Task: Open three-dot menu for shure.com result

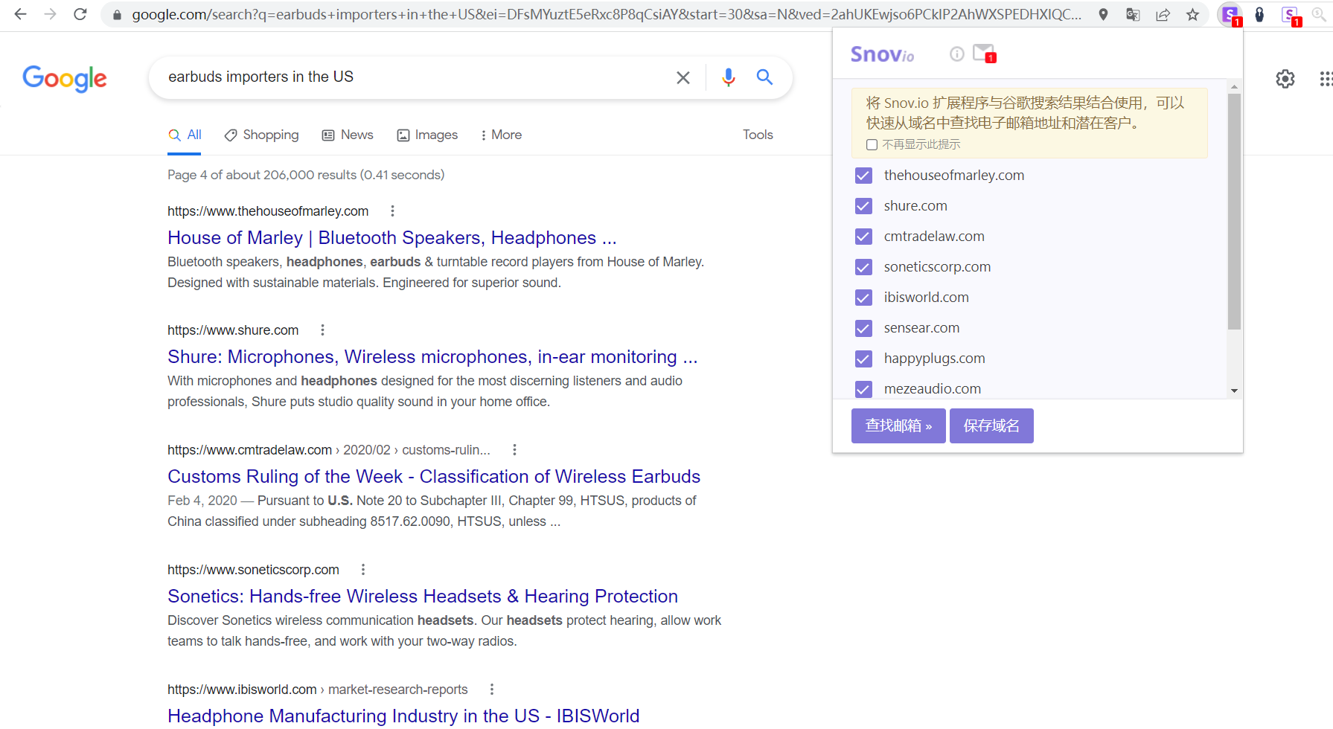Action: point(322,330)
